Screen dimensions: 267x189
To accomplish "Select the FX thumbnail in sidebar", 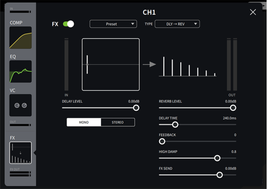I will tap(20, 153).
